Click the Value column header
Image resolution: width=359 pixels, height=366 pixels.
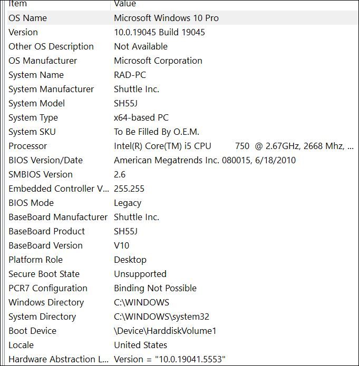tap(125, 4)
